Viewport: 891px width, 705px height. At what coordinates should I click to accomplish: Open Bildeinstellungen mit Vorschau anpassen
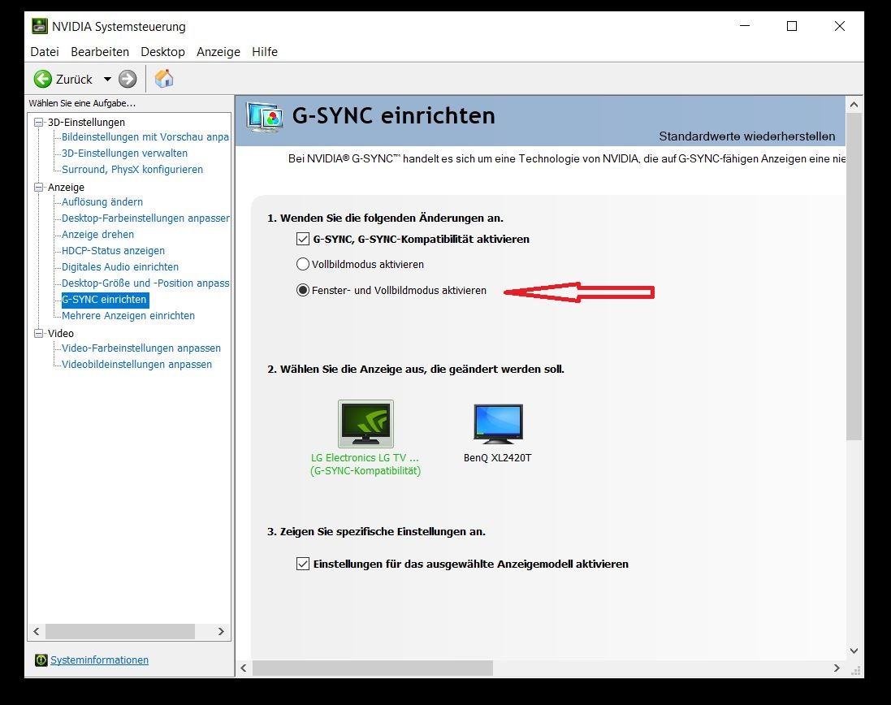click(x=145, y=137)
